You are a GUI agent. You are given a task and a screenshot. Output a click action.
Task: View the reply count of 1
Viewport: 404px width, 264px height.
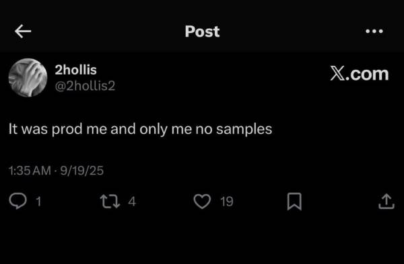point(38,202)
